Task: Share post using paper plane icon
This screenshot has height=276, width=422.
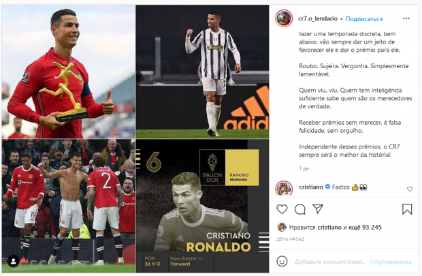Action: 318,209
